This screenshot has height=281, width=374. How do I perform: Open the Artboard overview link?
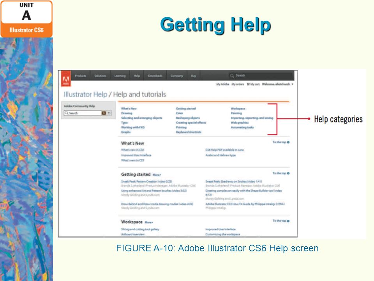pos(132,234)
